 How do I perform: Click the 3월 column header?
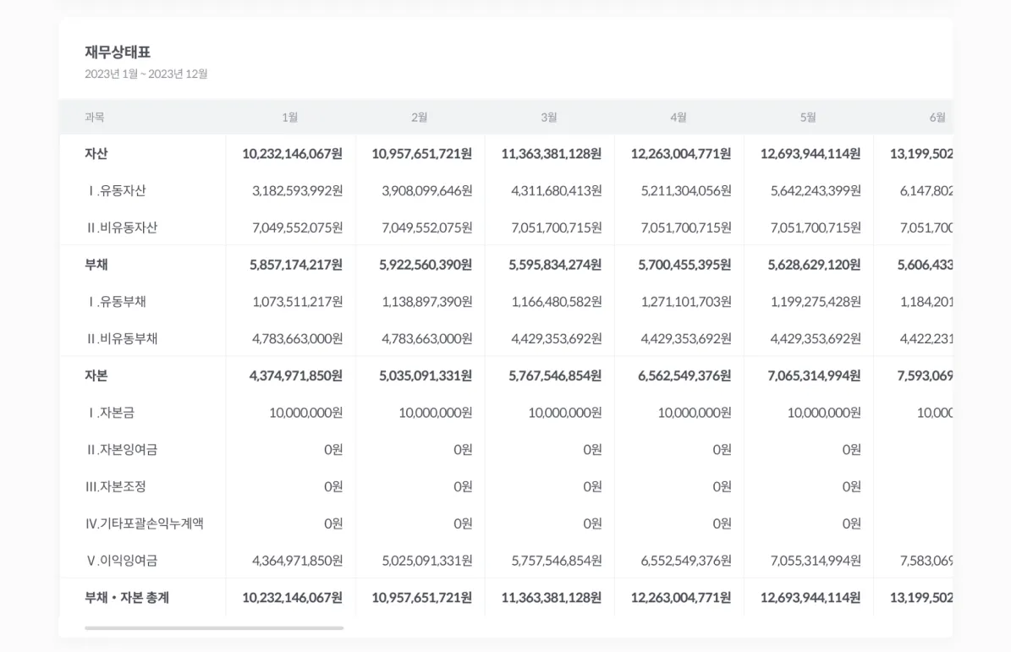tap(549, 118)
